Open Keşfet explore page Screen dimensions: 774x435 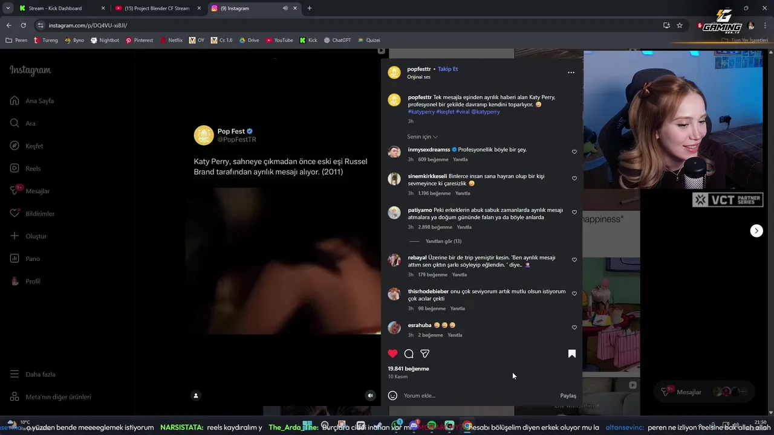click(x=27, y=146)
